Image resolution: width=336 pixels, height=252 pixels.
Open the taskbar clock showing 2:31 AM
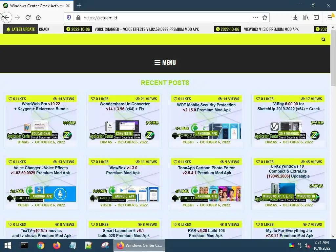tap(322, 245)
